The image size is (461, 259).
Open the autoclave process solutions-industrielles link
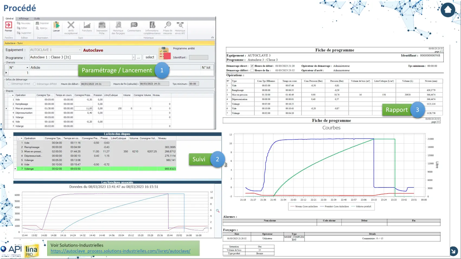click(x=120, y=251)
